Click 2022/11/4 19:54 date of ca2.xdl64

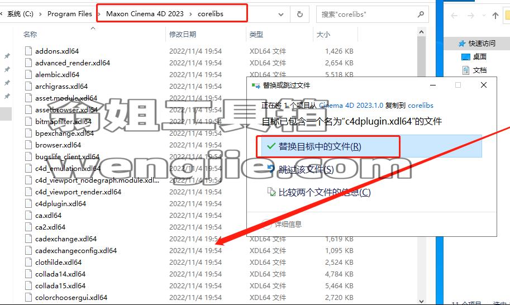[196, 227]
